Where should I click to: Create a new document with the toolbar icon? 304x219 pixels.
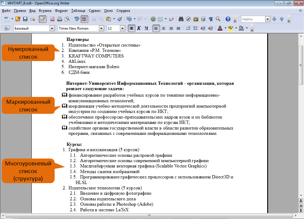tap(7, 19)
